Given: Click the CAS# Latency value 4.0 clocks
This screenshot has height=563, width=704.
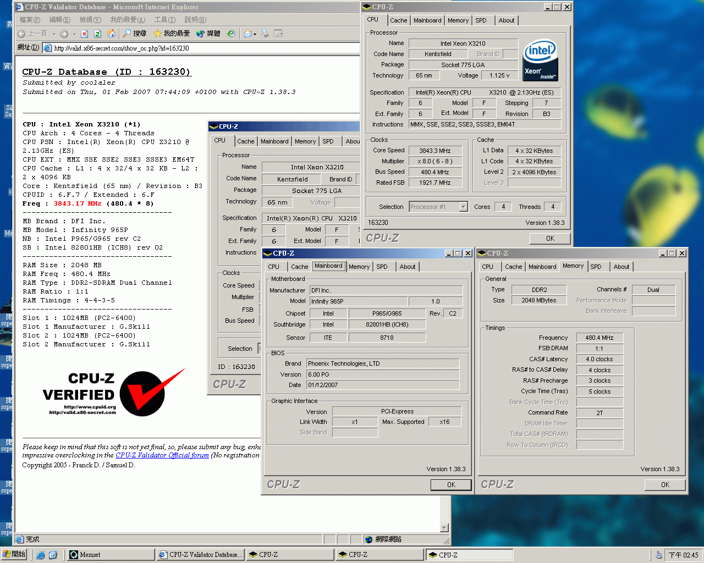Looking at the screenshot, I should (599, 359).
